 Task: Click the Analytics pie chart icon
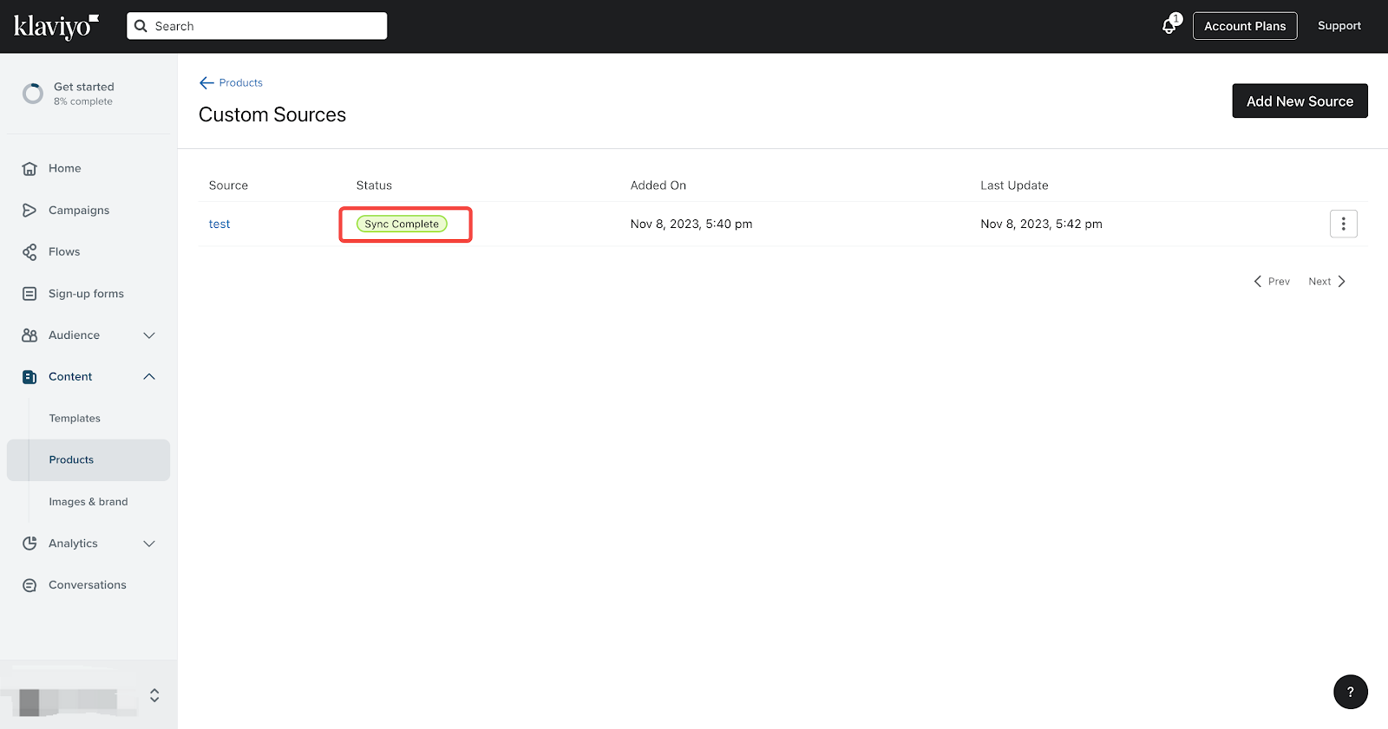(29, 543)
